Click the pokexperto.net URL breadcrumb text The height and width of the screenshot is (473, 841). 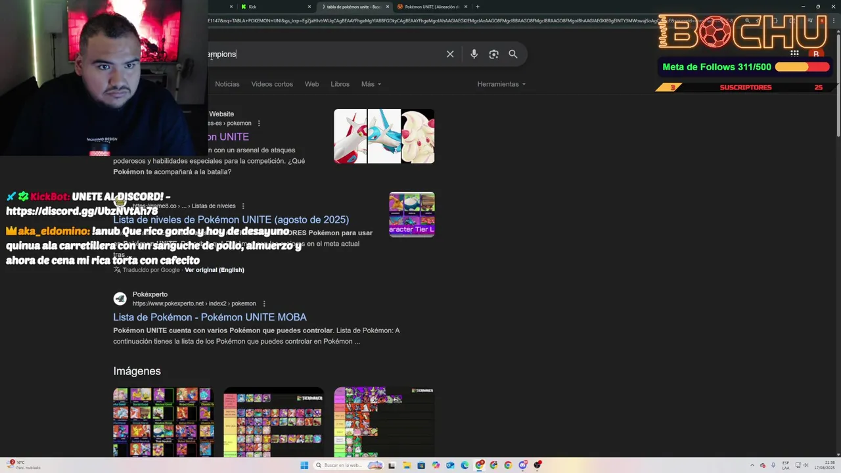tap(194, 304)
